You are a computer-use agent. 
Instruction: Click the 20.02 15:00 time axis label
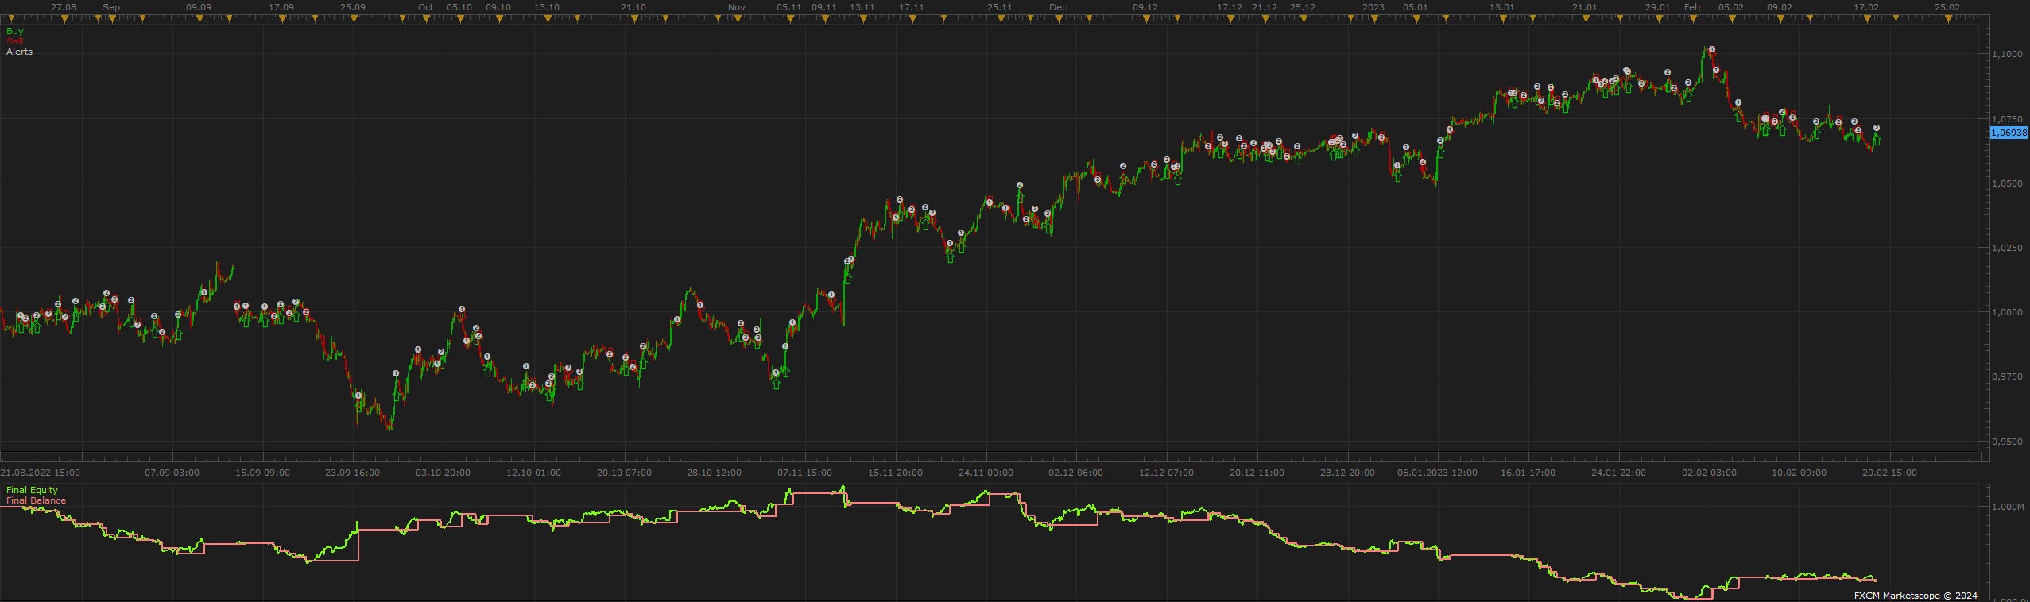(x=1890, y=473)
